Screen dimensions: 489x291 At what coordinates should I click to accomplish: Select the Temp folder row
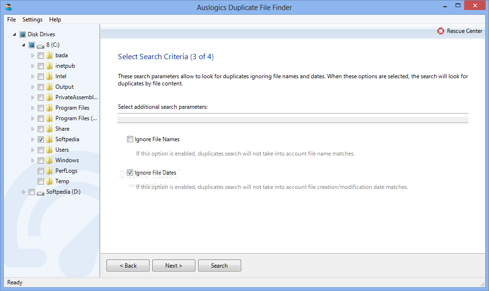click(x=62, y=181)
